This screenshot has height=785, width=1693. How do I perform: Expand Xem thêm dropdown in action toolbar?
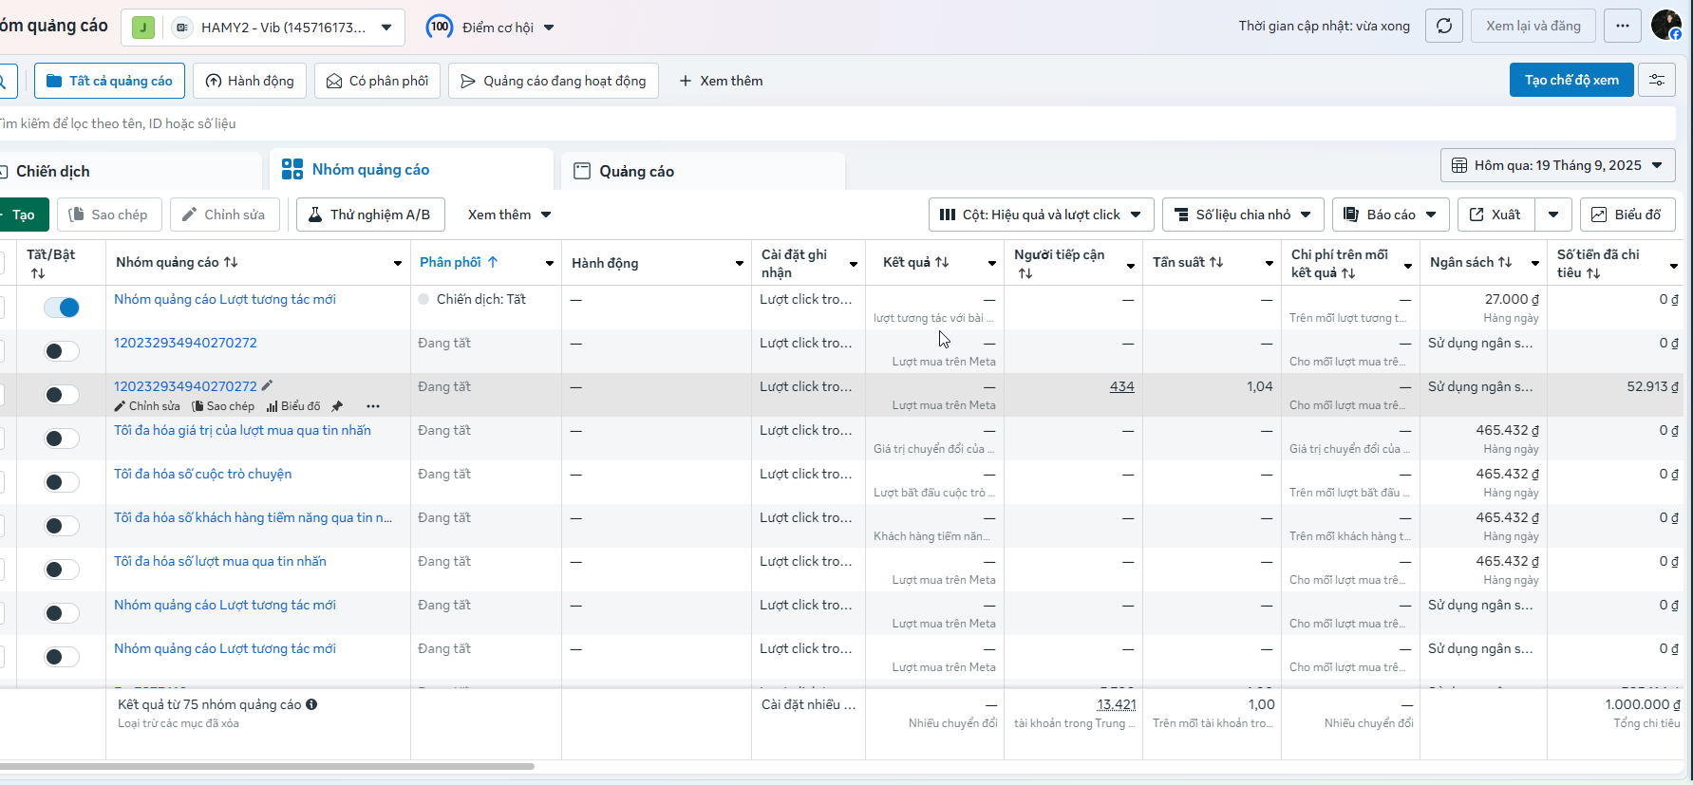coord(509,215)
